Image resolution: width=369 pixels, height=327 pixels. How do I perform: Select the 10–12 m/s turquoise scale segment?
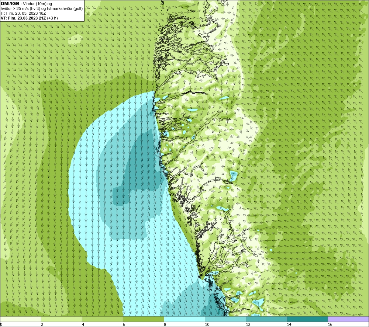pyautogui.click(x=225, y=319)
